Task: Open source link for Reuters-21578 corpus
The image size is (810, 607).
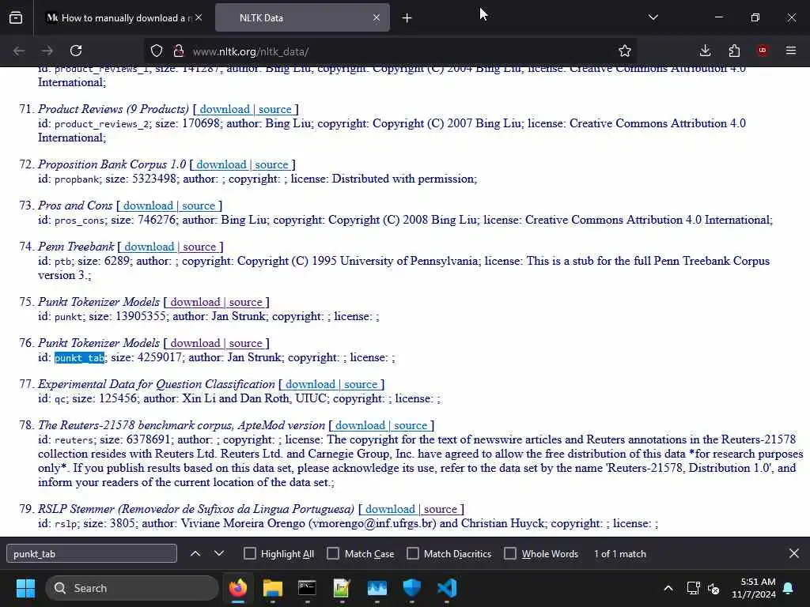Action: click(411, 426)
